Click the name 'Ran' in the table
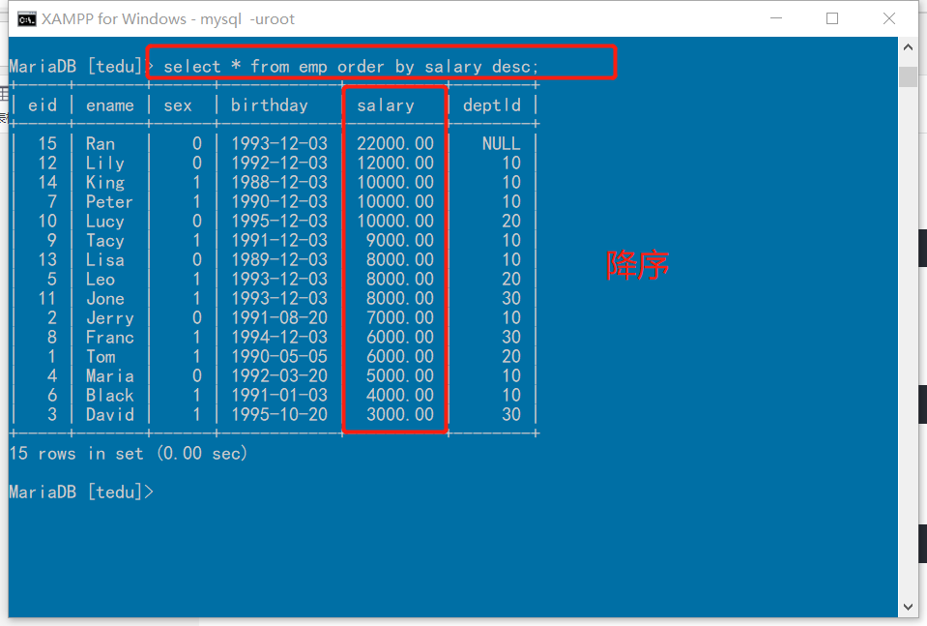The image size is (927, 626). click(101, 144)
